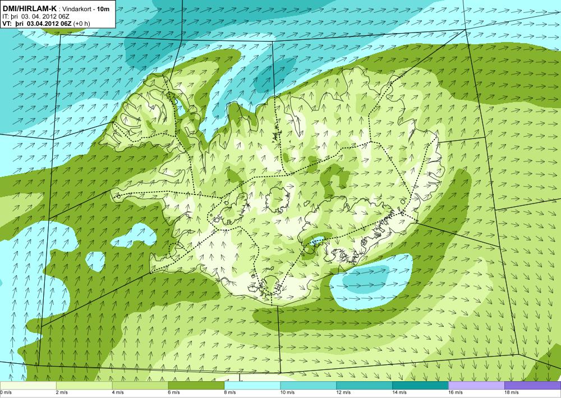Click the purple swatch above 18 m/s
Image resolution: width=561 pixels, height=398 pixels.
533,386
